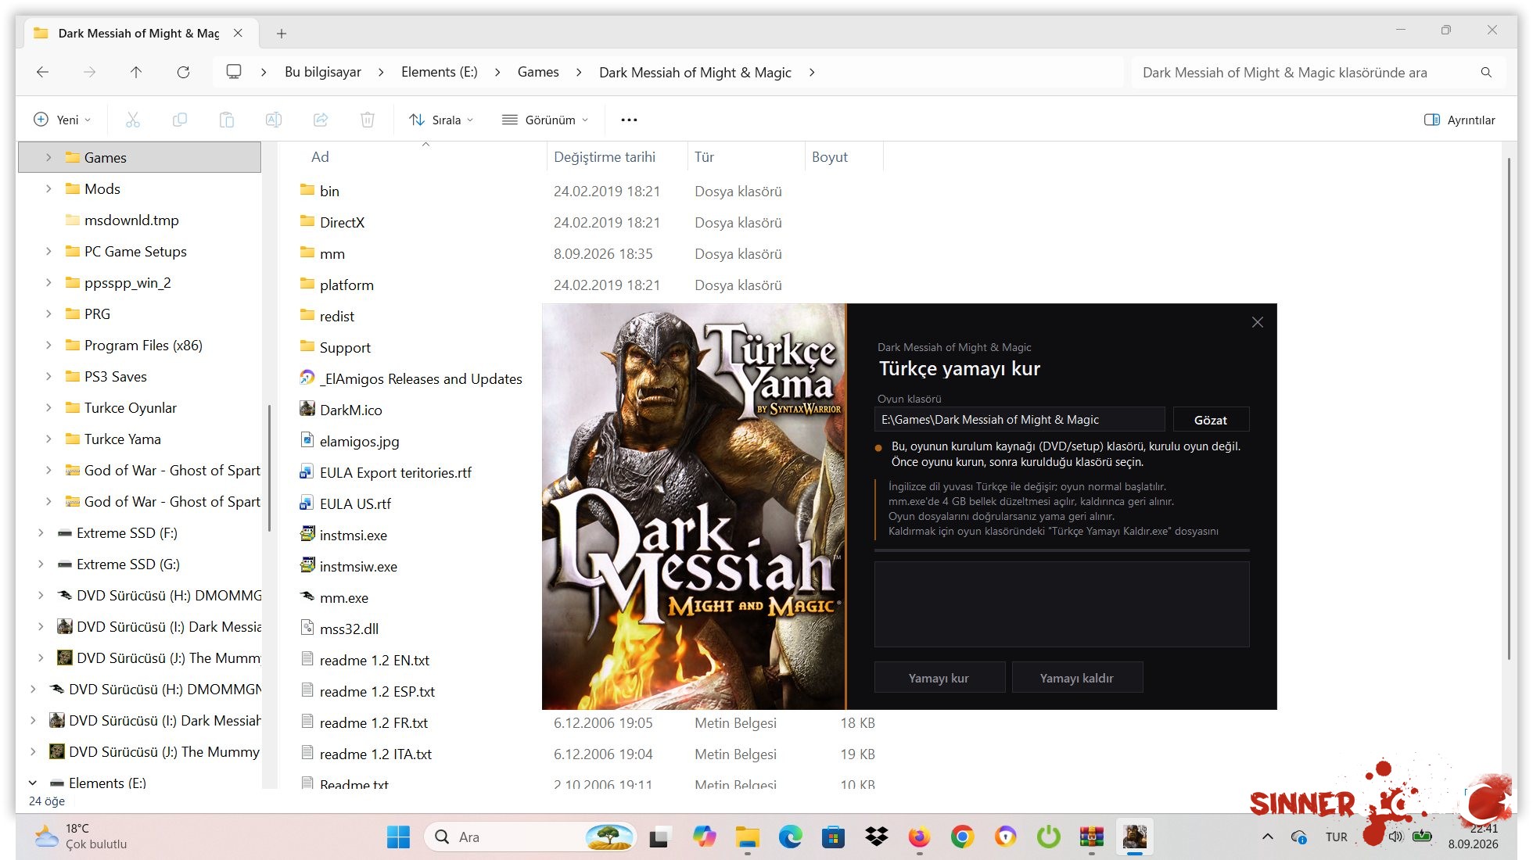Click Elements (E:) in the address bar

[440, 72]
